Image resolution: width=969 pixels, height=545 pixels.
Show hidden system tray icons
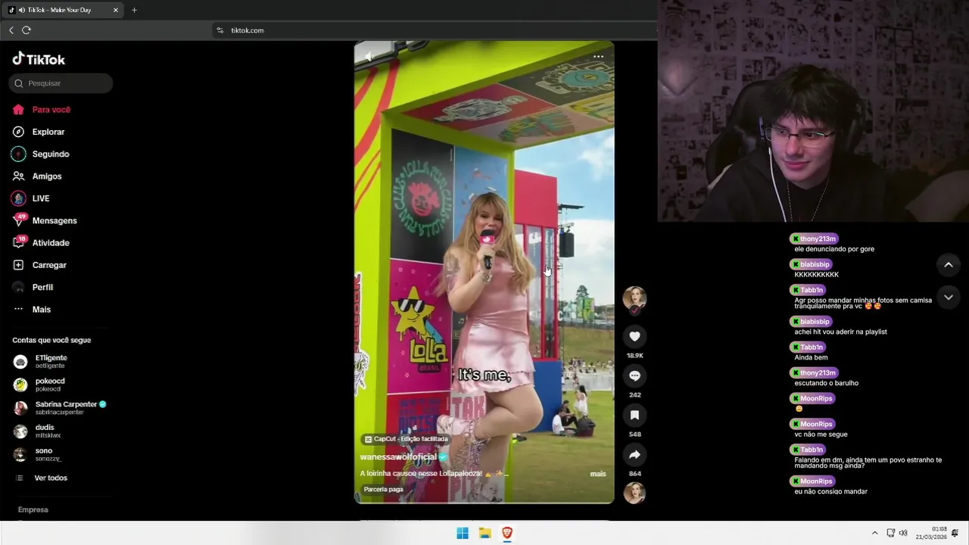875,533
